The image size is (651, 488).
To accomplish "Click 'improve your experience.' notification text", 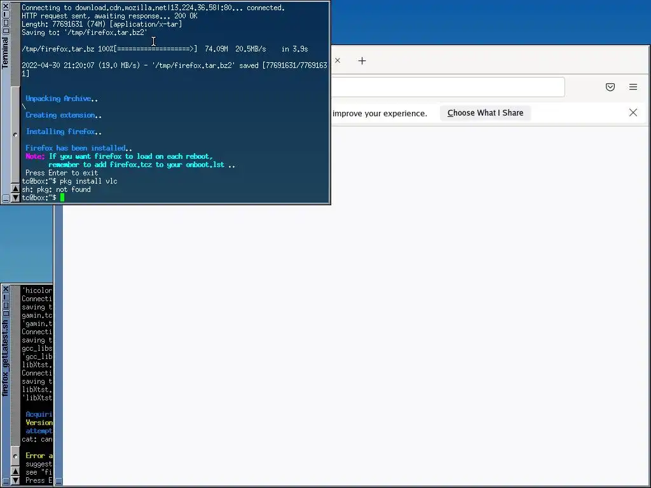I will pyautogui.click(x=380, y=113).
